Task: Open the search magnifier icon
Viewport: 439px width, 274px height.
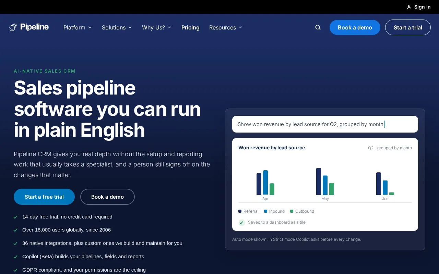Action: (x=318, y=27)
